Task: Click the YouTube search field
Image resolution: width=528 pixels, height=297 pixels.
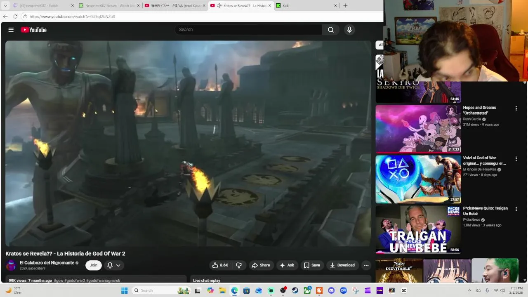Action: point(249,30)
